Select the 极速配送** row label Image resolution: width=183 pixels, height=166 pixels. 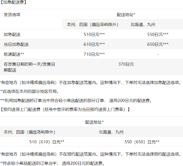click(14, 54)
